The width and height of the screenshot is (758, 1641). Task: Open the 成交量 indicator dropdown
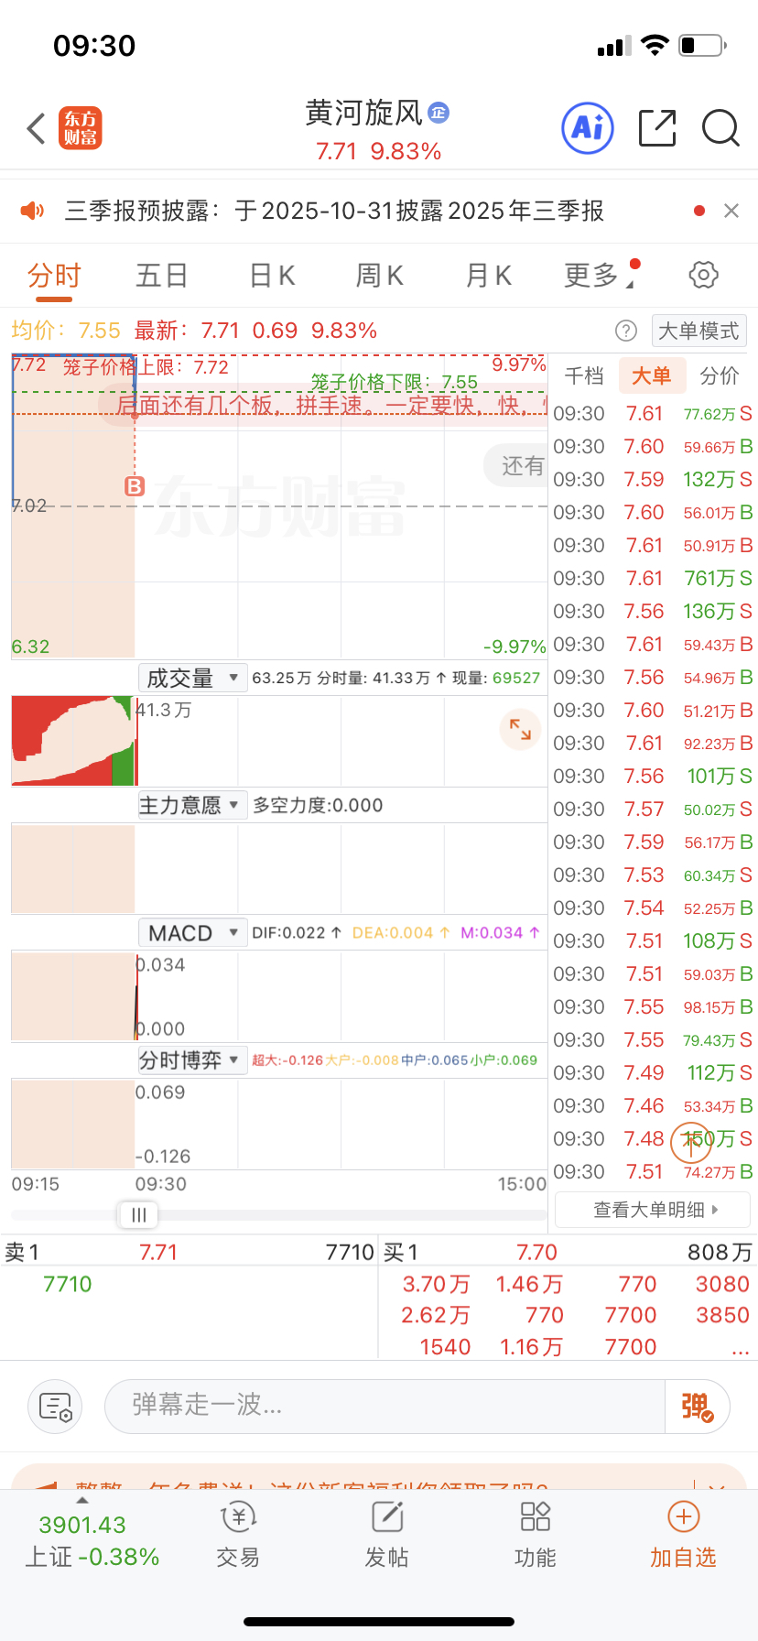tap(192, 678)
